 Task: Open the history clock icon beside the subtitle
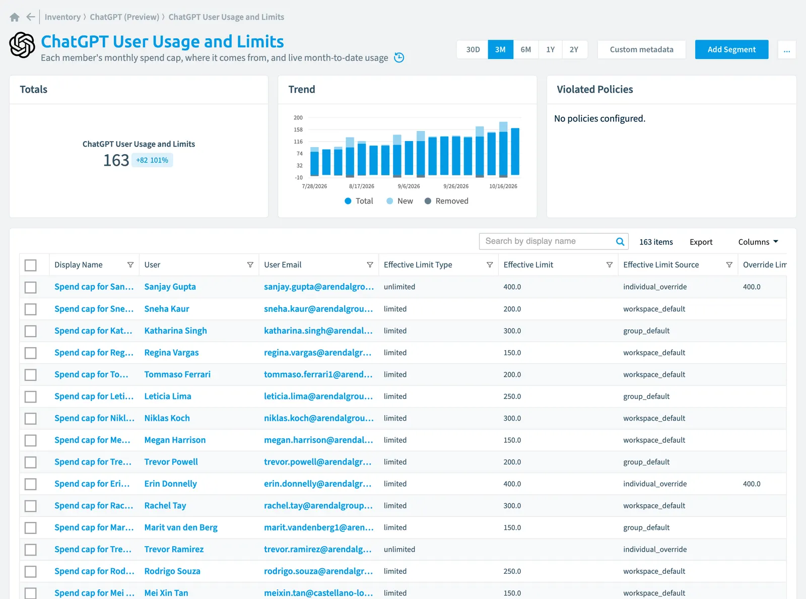point(399,57)
